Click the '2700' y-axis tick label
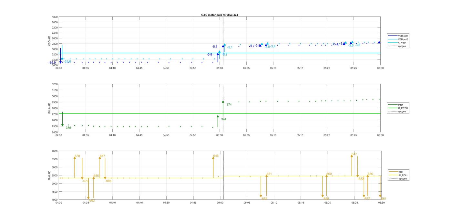This screenshot has width=452, height=224. (x=55, y=114)
